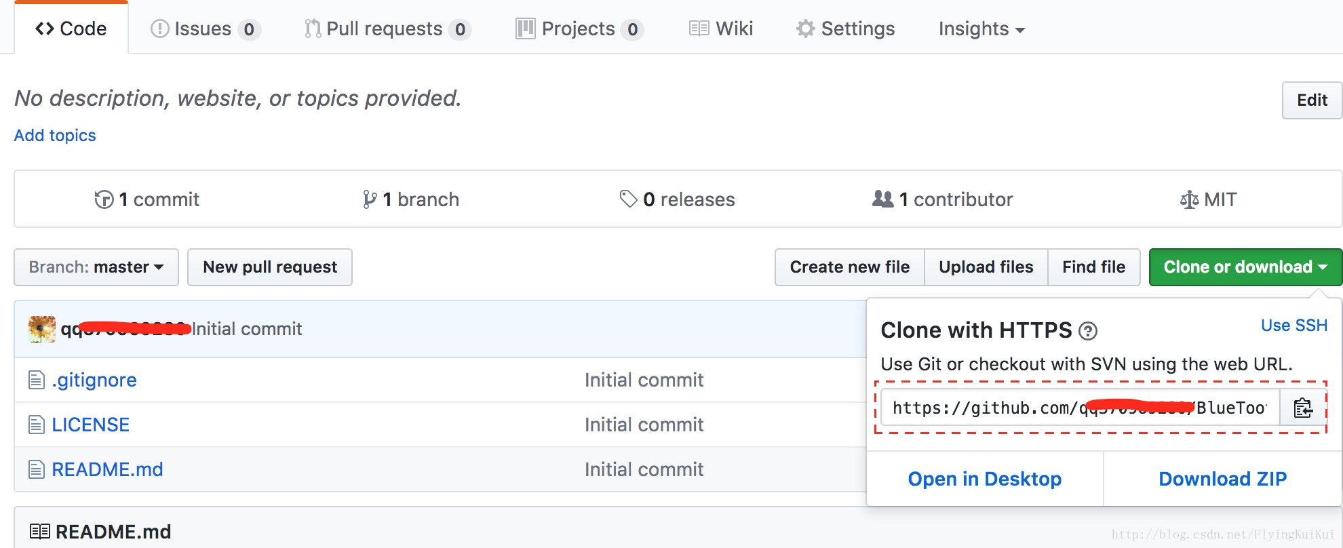Open the README.md file link
The image size is (1343, 548).
(107, 469)
